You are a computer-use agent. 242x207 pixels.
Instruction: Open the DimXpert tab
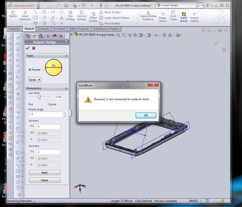click(59, 29)
